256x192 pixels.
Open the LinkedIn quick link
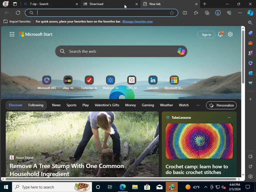tap(153, 82)
